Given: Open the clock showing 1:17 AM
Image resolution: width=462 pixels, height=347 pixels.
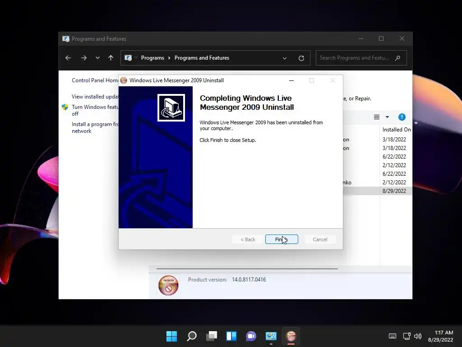Looking at the screenshot, I should (440, 336).
